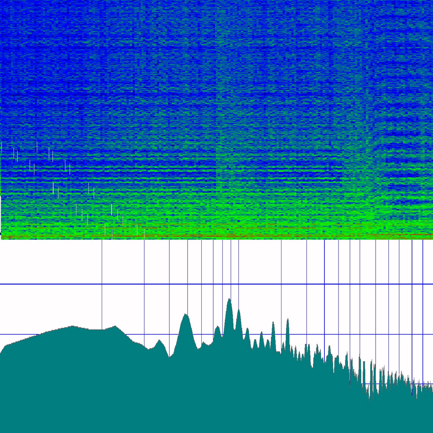
Task: Click the leftmost white marker in the spectrogram
Action: (1, 147)
